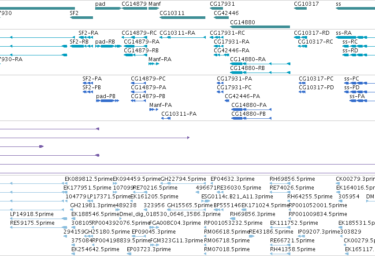Select the CG10311 gene bar
375x256 pixels.
point(182,18)
